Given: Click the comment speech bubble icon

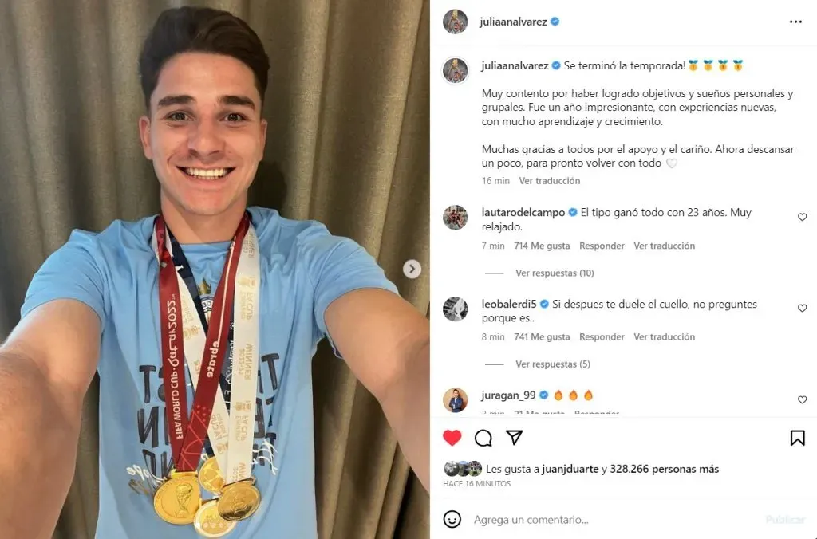Looking at the screenshot, I should 483,438.
